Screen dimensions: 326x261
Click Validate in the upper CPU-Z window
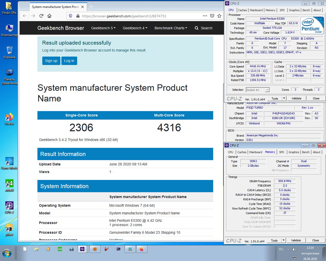pos(296,98)
